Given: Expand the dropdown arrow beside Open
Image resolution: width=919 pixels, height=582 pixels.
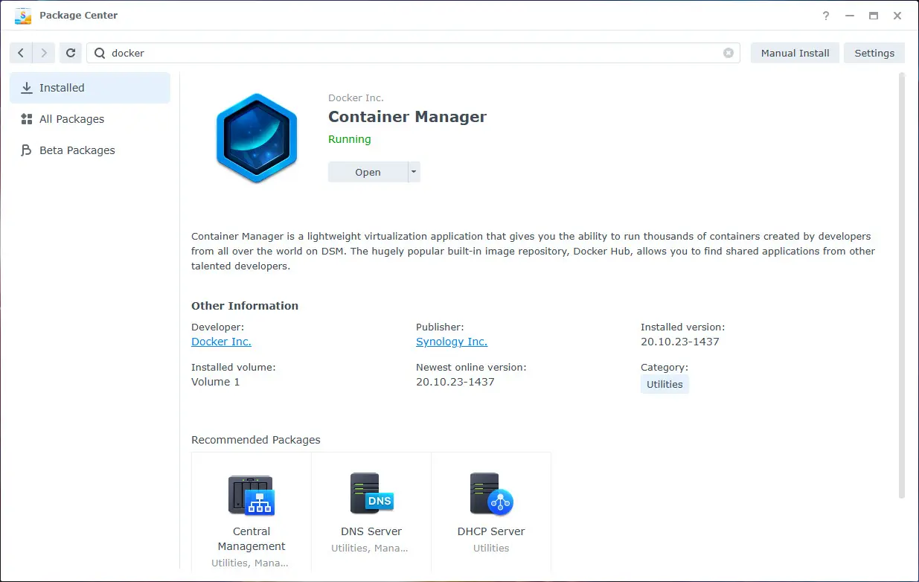Looking at the screenshot, I should point(414,172).
